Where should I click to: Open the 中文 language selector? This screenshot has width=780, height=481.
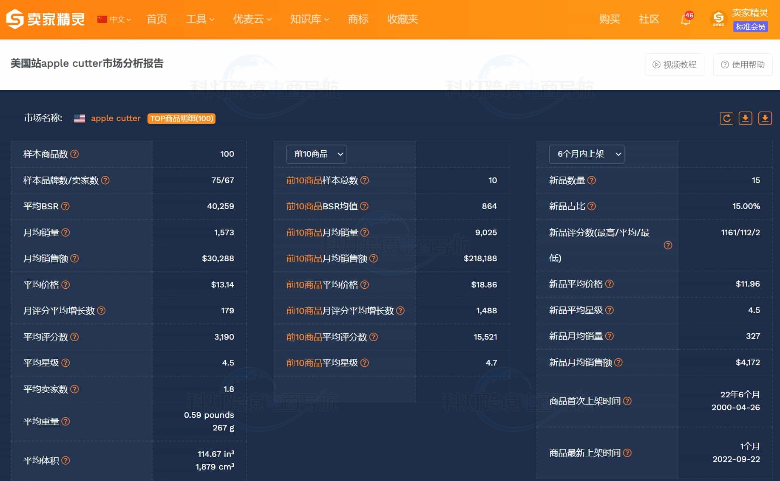point(114,20)
